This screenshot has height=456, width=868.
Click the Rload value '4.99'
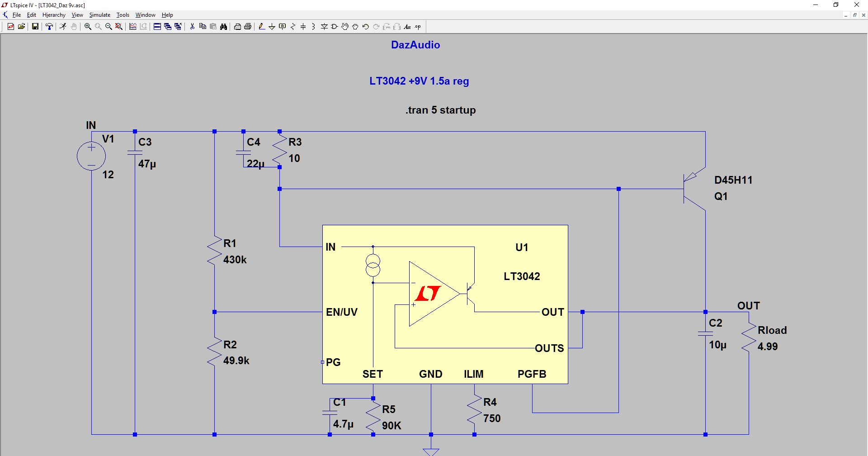pos(768,347)
